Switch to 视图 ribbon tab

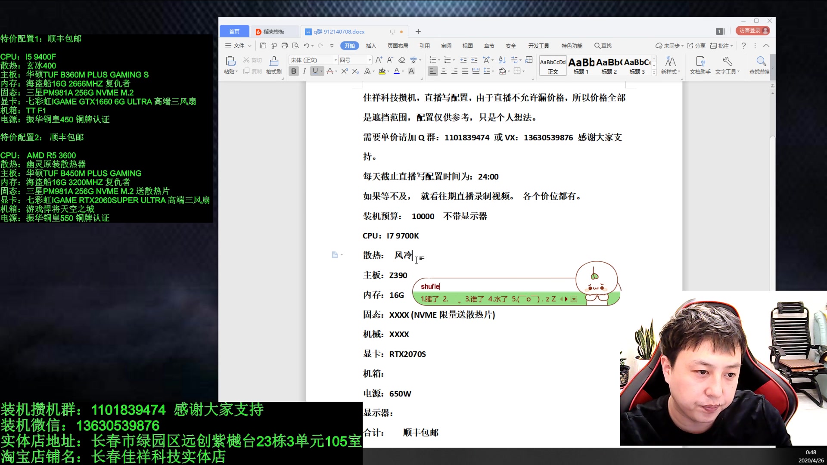468,46
